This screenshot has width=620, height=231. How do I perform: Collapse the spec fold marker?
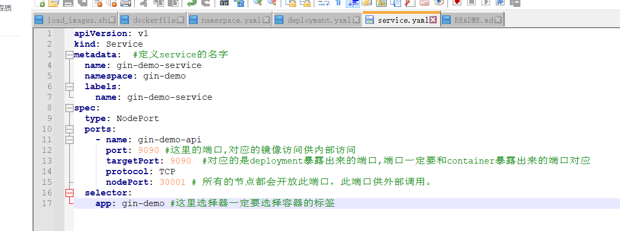coord(70,108)
